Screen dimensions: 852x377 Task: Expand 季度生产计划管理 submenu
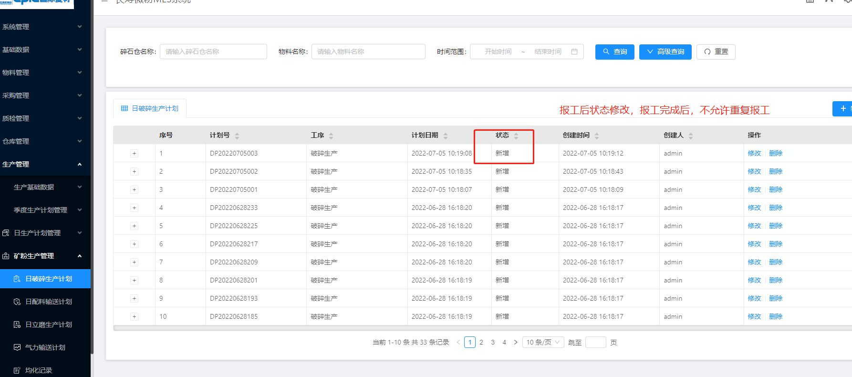pyautogui.click(x=45, y=210)
